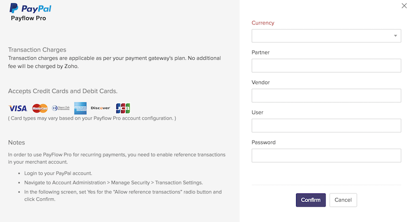
Task: Click the Password field
Action: coord(326,155)
